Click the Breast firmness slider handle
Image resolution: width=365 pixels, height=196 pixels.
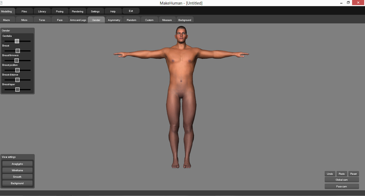[x=17, y=60]
